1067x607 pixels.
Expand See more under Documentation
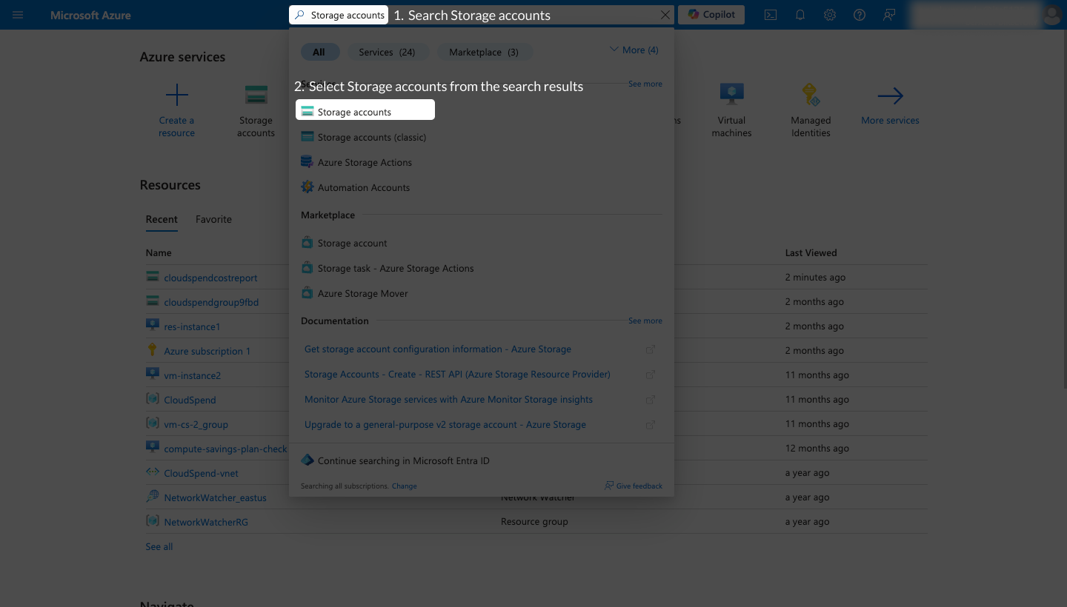[x=645, y=321]
